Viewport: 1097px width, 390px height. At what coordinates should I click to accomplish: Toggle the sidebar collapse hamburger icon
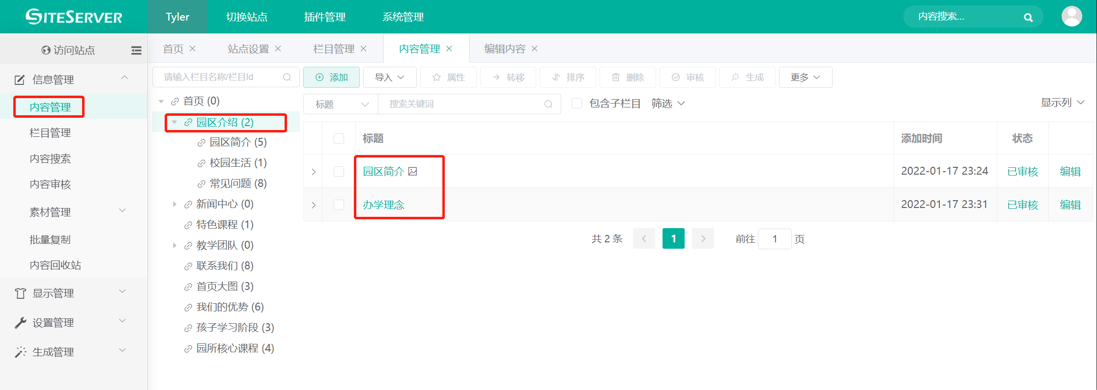(x=136, y=50)
